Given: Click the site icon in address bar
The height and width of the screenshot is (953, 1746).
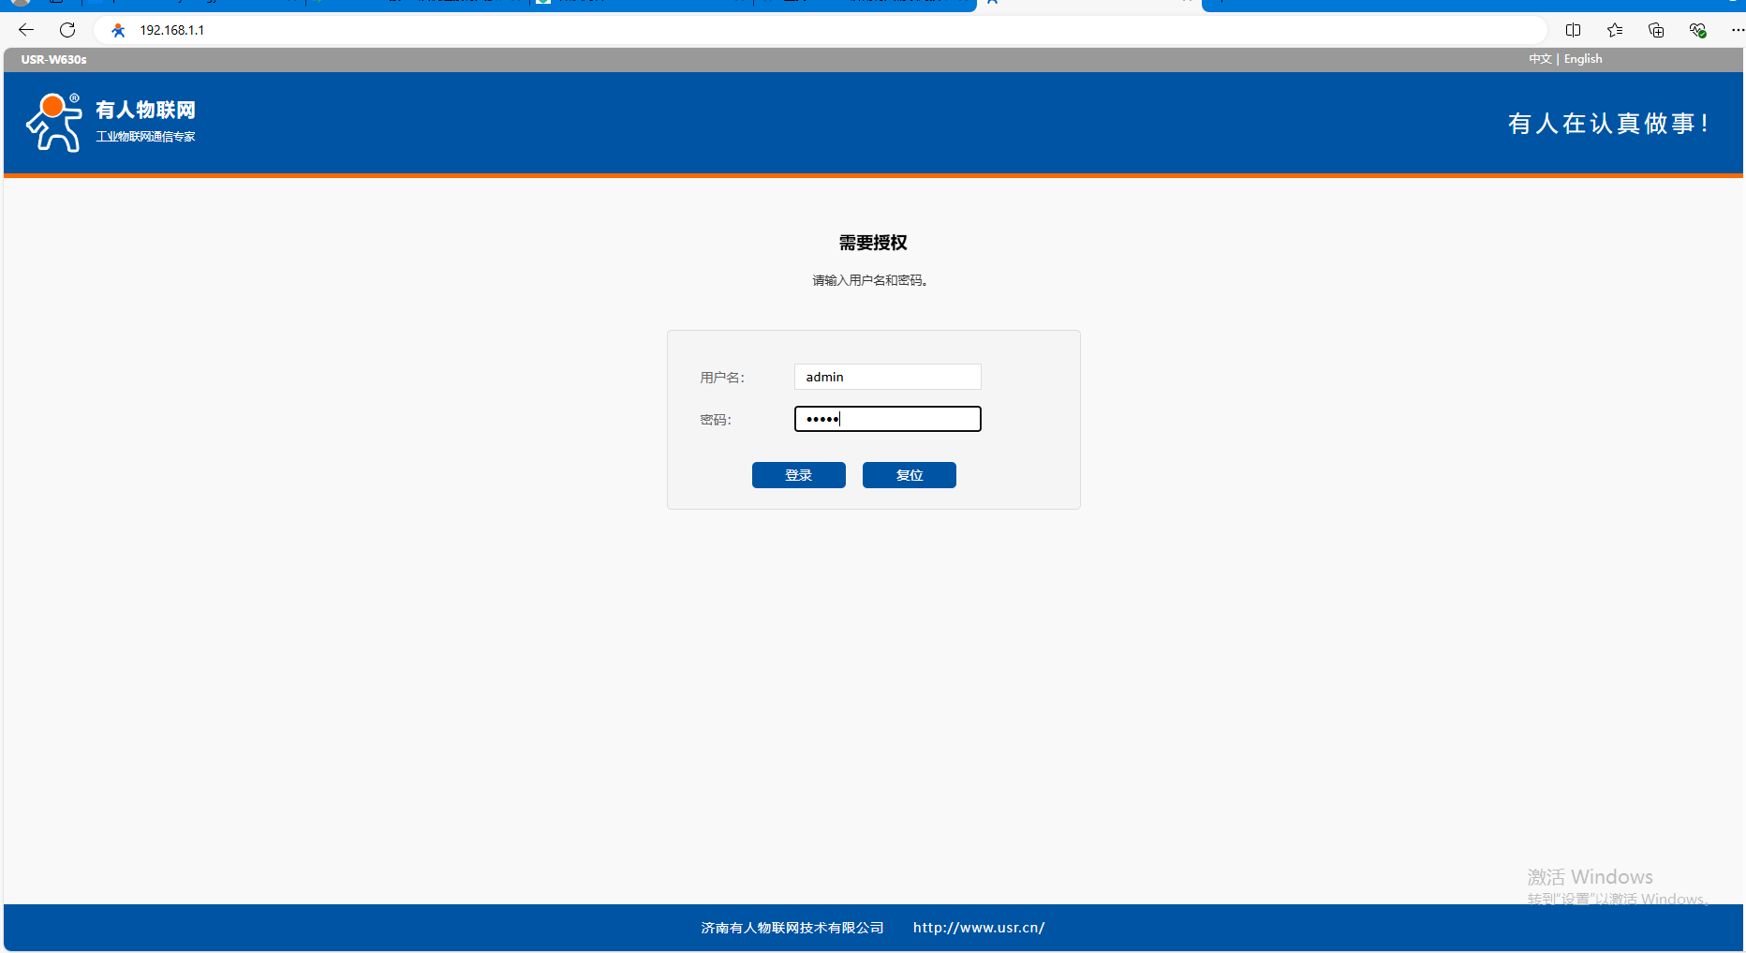Looking at the screenshot, I should pyautogui.click(x=118, y=30).
